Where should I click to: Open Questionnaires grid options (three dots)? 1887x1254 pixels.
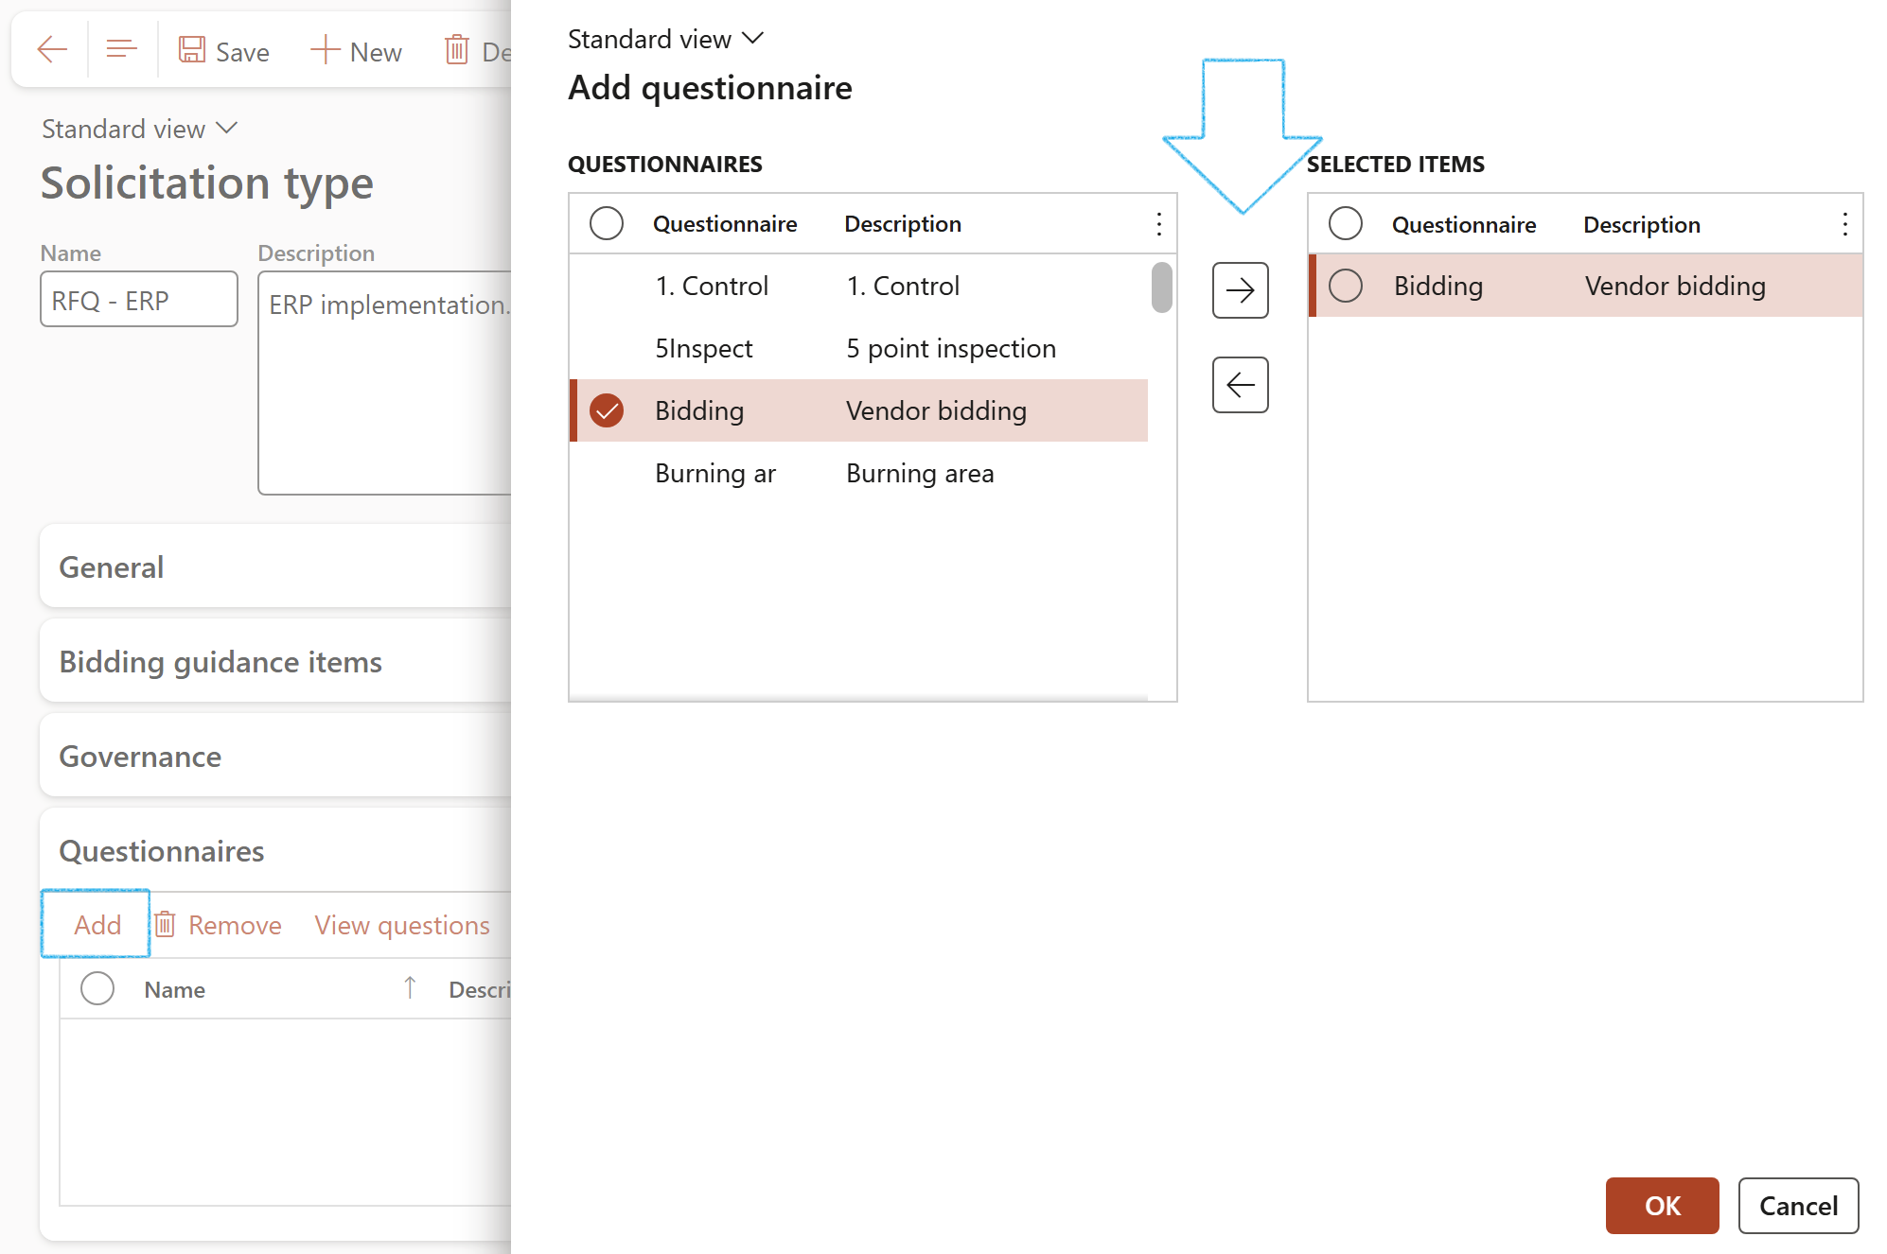(1158, 224)
